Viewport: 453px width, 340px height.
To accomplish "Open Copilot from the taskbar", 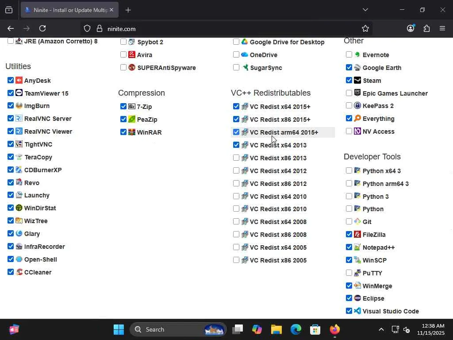I will (257, 329).
